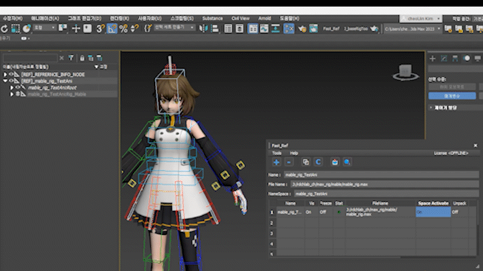
Task: Click the highlighted blue button in command panel
Action: tap(452, 96)
